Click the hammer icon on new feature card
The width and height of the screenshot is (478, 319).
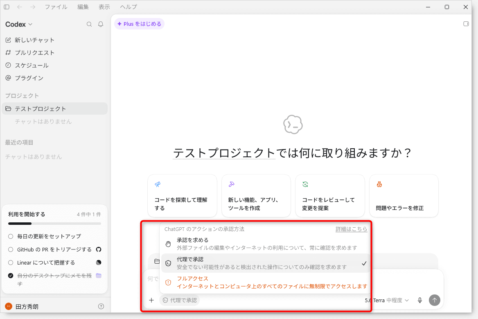(231, 184)
